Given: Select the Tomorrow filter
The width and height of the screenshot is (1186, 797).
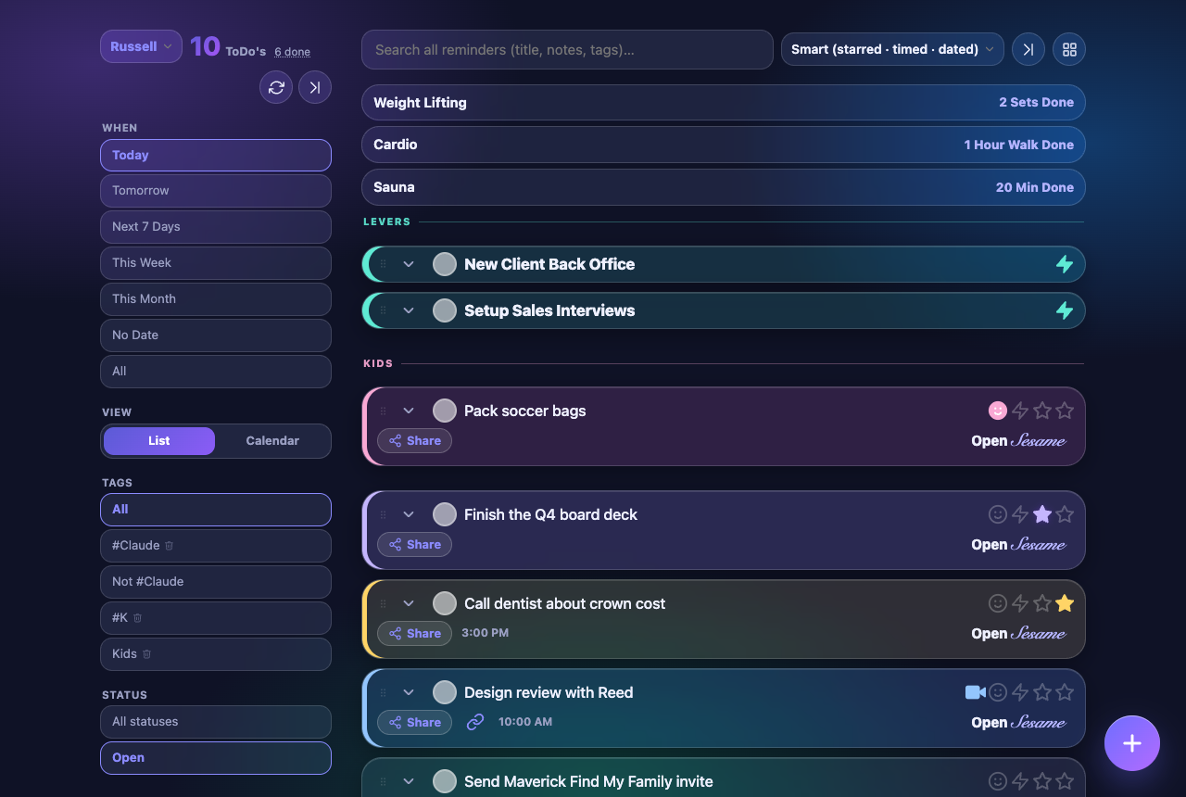Looking at the screenshot, I should [216, 191].
